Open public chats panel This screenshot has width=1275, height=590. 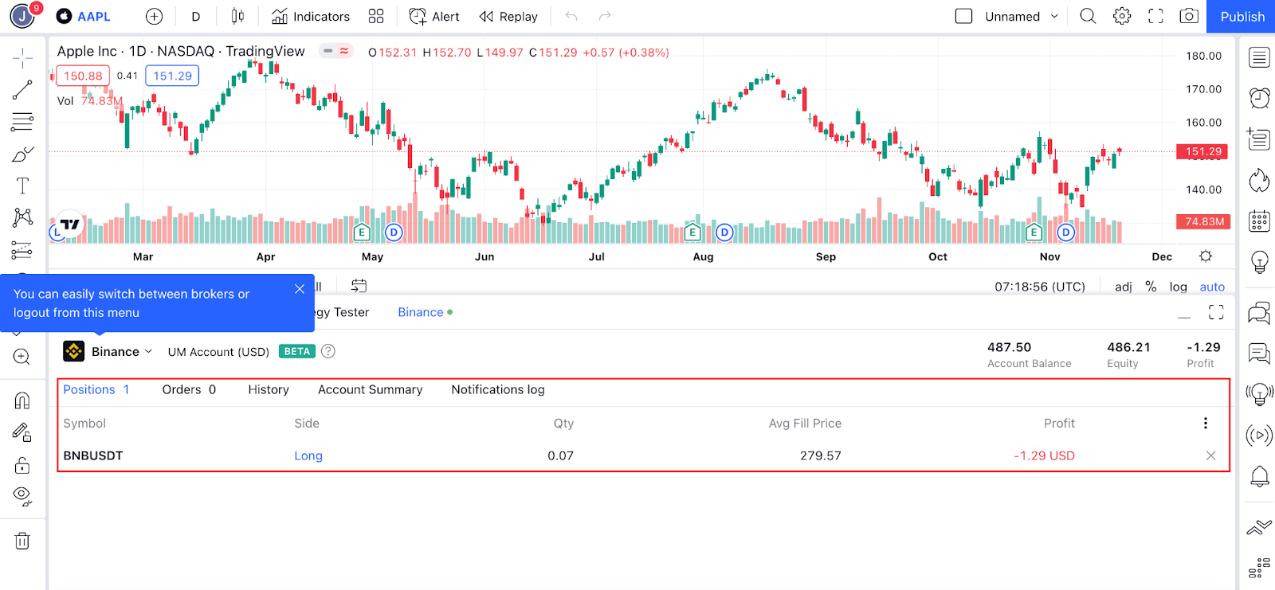pos(1259,312)
